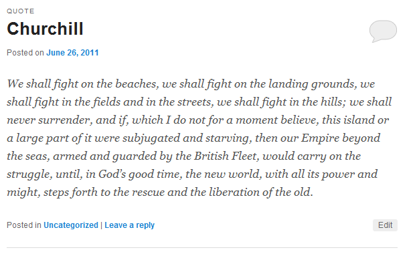
Task: Click the Churchill post title
Action: tap(45, 29)
